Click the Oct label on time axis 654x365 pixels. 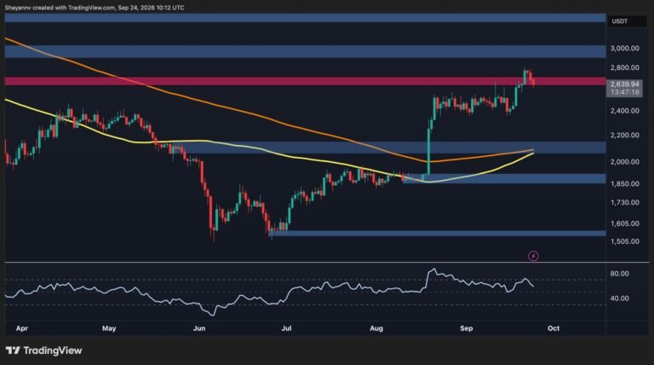pos(554,328)
